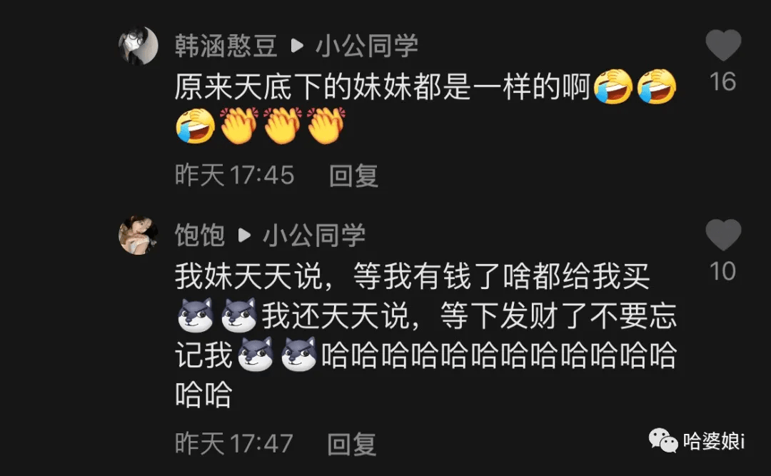This screenshot has width=771, height=476.
Task: Like the comment by 饱饱
Action: (x=722, y=235)
